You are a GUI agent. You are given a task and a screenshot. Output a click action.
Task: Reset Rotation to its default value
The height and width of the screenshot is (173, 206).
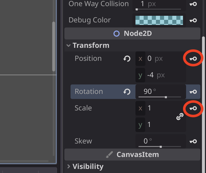[x=127, y=92]
